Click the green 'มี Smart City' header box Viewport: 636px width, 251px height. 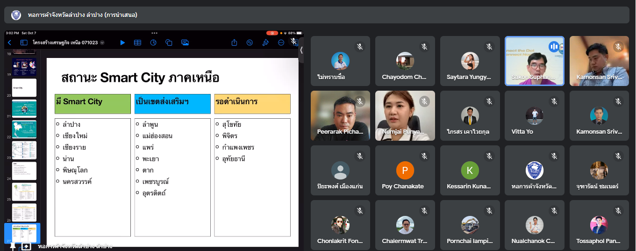(93, 104)
